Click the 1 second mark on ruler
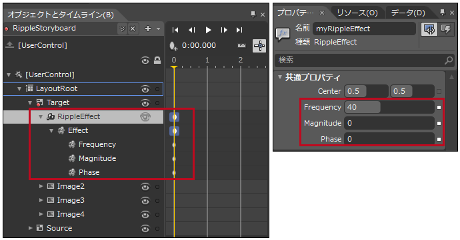Viewport: 460px width, 240px height. (207, 60)
